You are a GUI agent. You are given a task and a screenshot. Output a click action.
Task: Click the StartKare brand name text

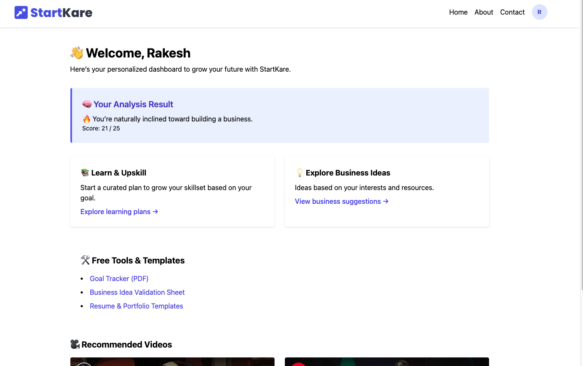click(61, 12)
